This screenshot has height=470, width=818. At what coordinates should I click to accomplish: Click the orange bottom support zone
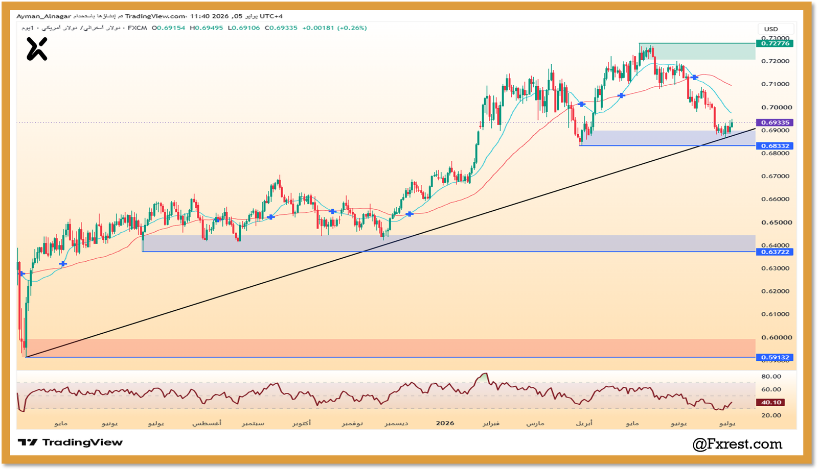click(x=390, y=348)
